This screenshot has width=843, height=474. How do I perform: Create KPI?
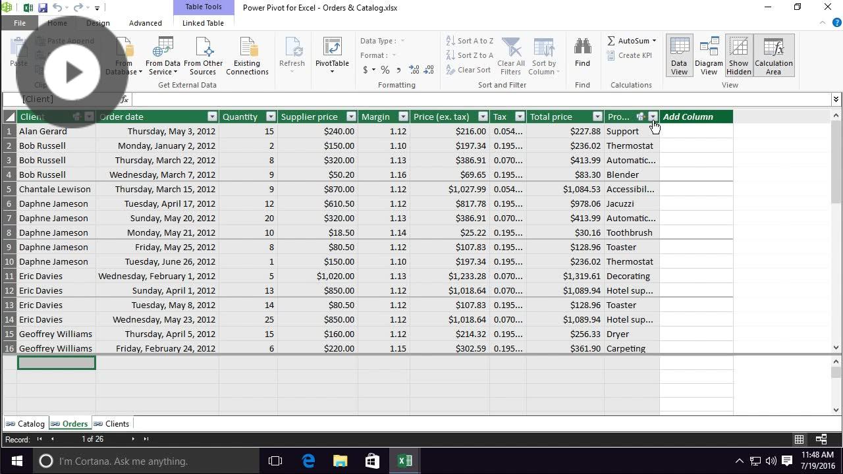click(x=629, y=55)
